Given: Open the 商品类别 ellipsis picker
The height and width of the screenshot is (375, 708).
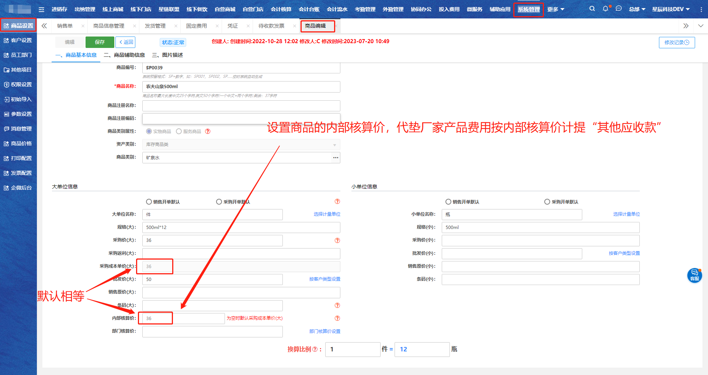Looking at the screenshot, I should (x=336, y=158).
